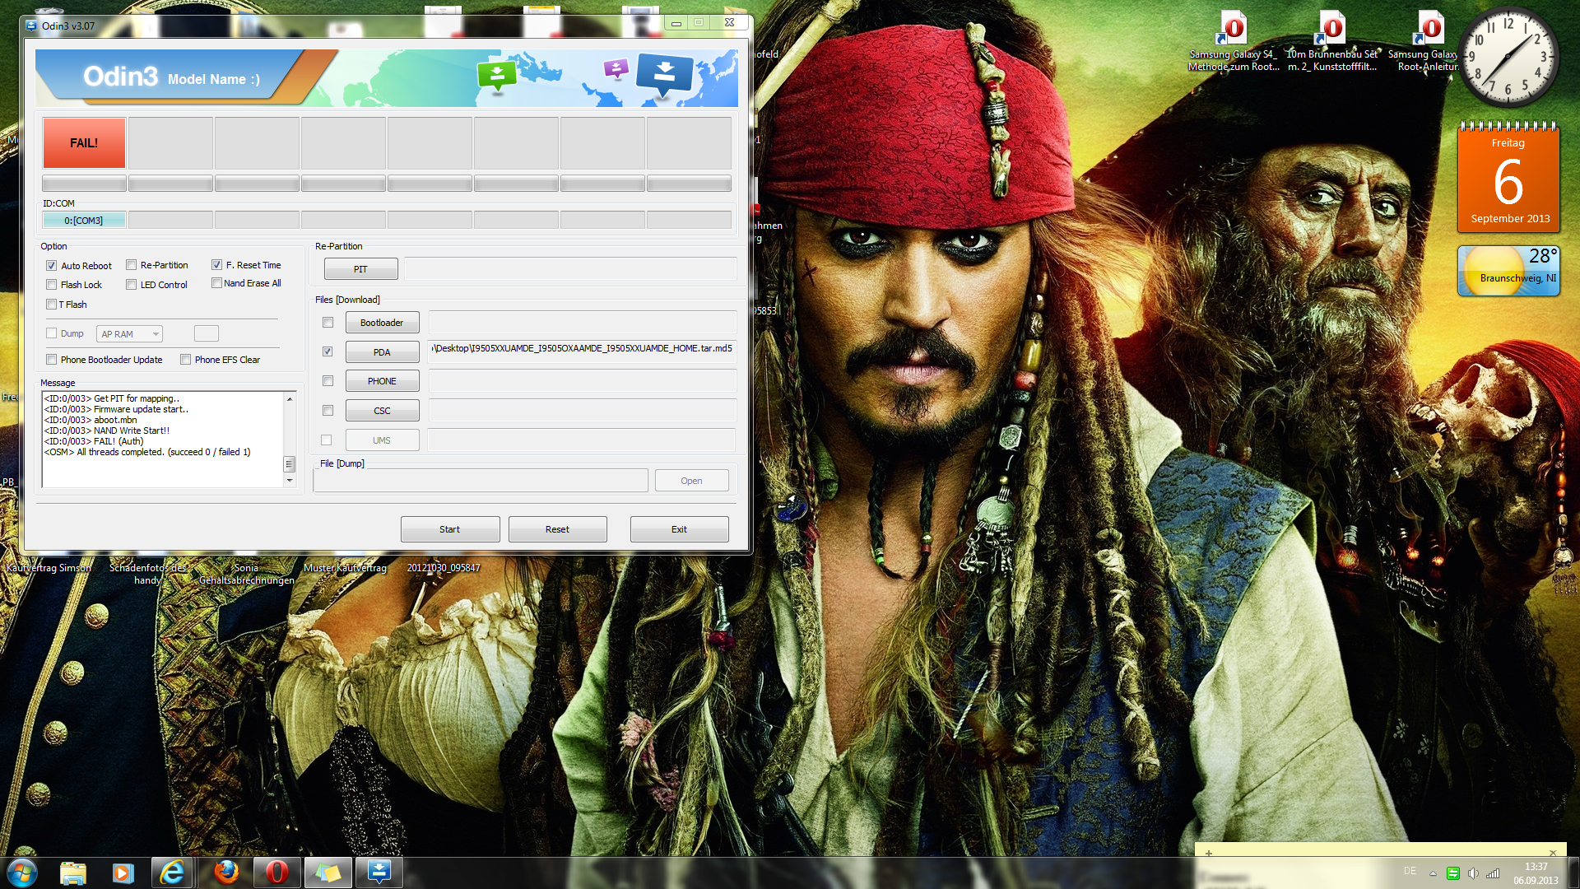Viewport: 1580px width, 889px height.
Task: Click the CSC file button
Action: click(382, 411)
